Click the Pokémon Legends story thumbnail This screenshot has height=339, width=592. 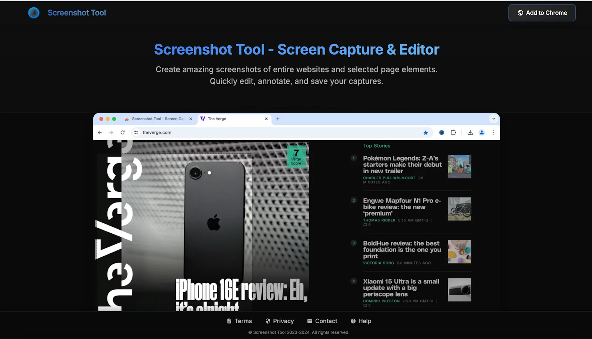(459, 167)
